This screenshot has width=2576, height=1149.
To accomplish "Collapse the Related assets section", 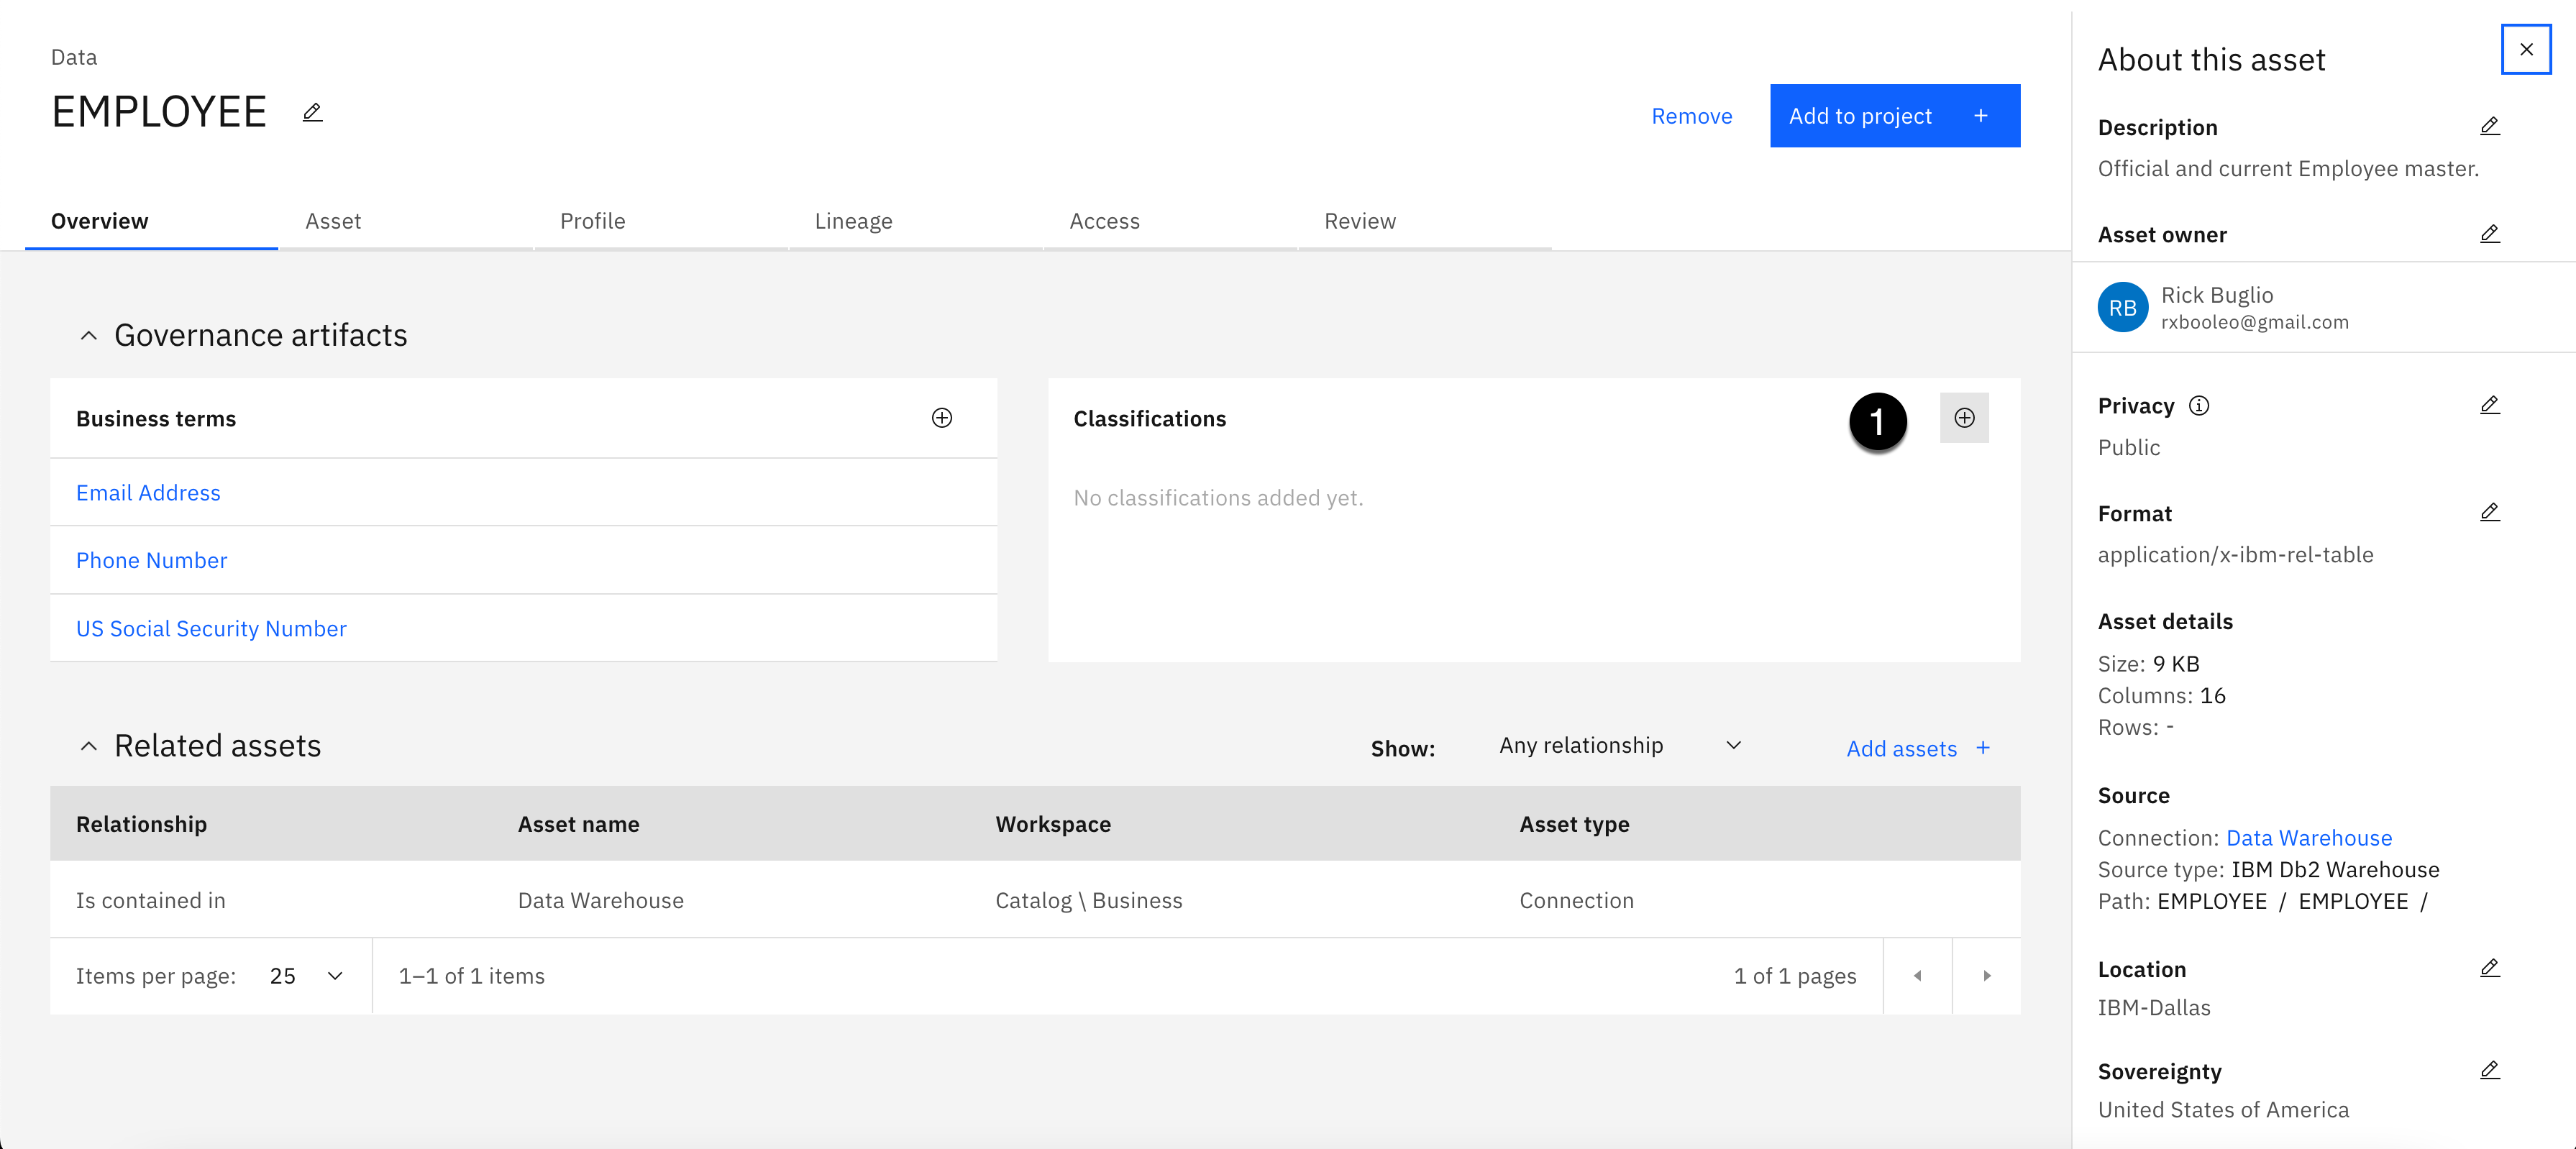I will [89, 746].
